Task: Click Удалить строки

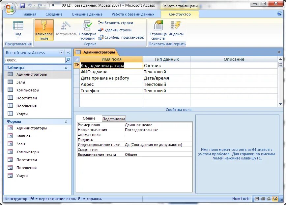Action: [x=115, y=30]
